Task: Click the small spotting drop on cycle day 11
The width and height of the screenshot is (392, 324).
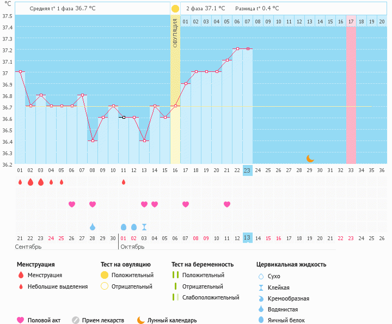Action: [124, 182]
